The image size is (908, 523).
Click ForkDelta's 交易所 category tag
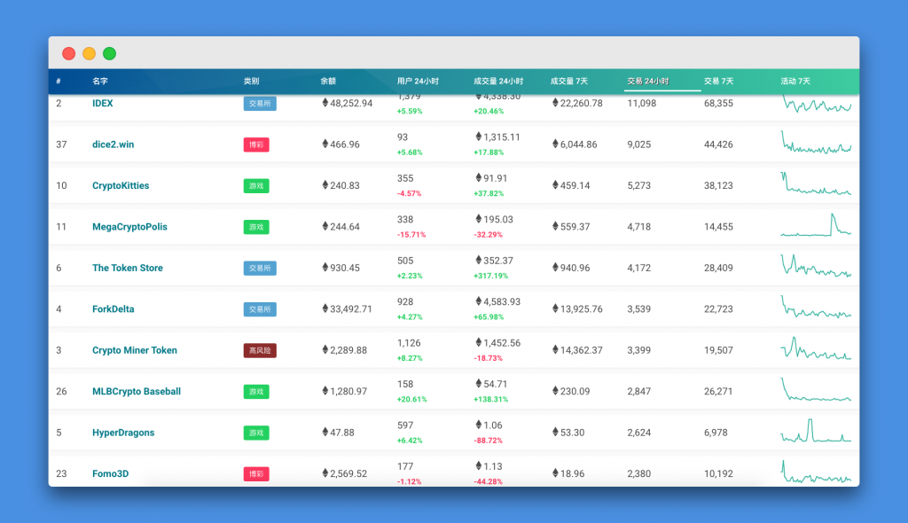tap(260, 308)
